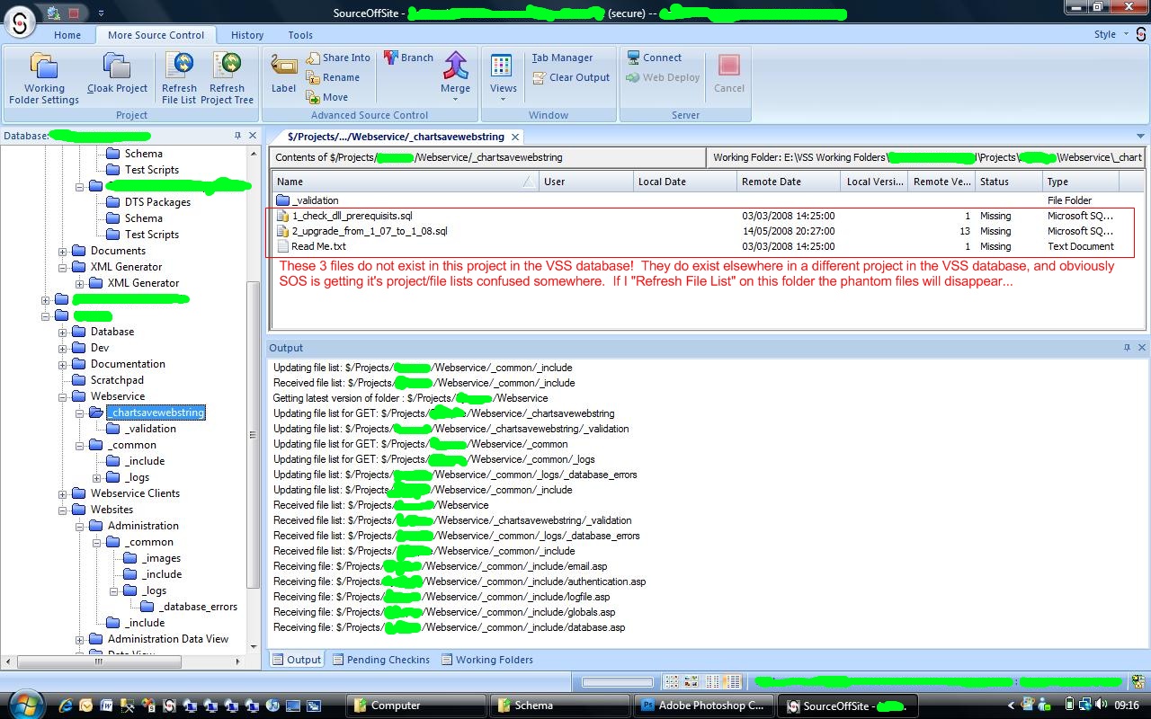Expand the Webservice Clients node

click(x=63, y=493)
